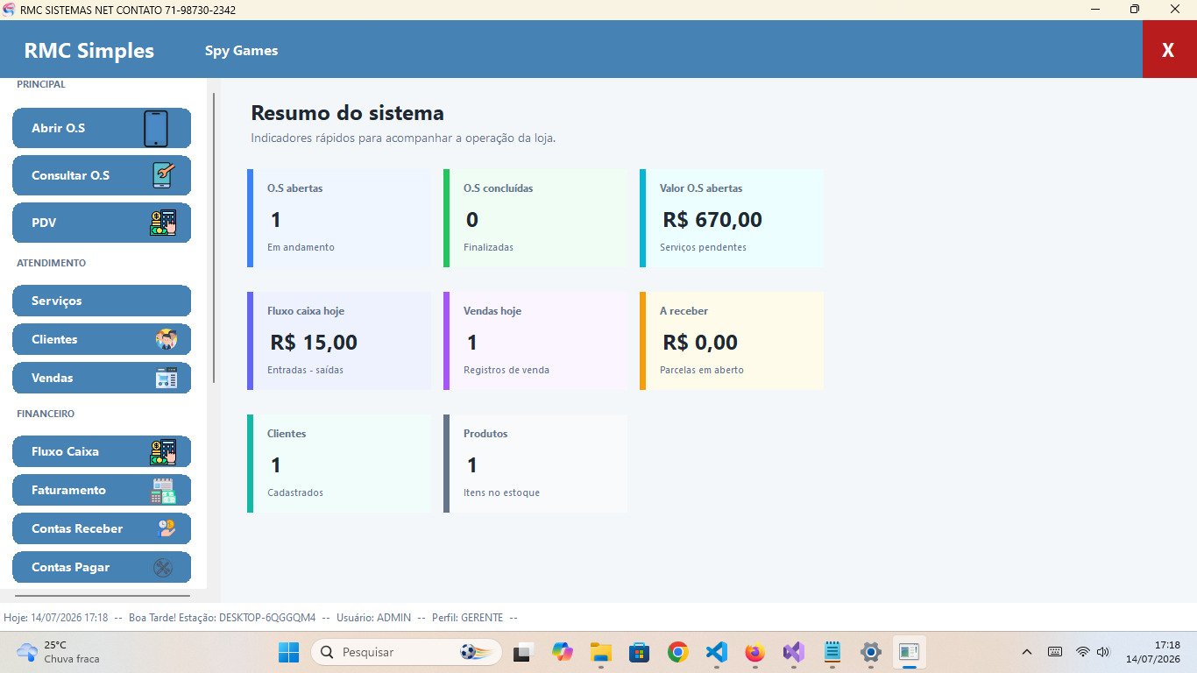Viewport: 1197px width, 673px height.
Task: Click the Usuário: ADMIN status text
Action: (x=372, y=618)
